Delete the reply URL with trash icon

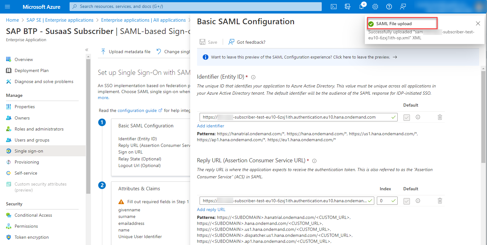pyautogui.click(x=440, y=201)
